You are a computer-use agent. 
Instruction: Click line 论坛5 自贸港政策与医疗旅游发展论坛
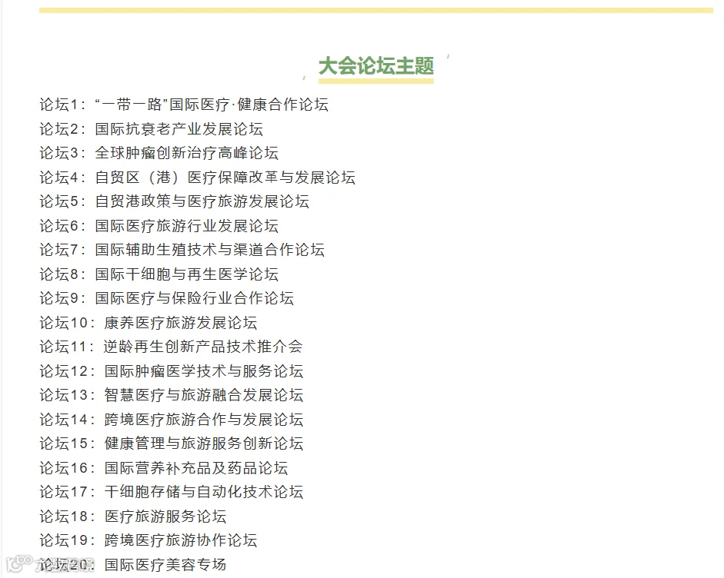174,201
